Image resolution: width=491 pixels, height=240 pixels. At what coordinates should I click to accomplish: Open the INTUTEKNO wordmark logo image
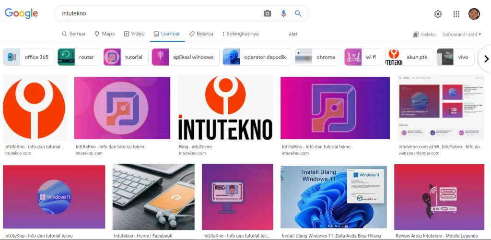tap(225, 108)
